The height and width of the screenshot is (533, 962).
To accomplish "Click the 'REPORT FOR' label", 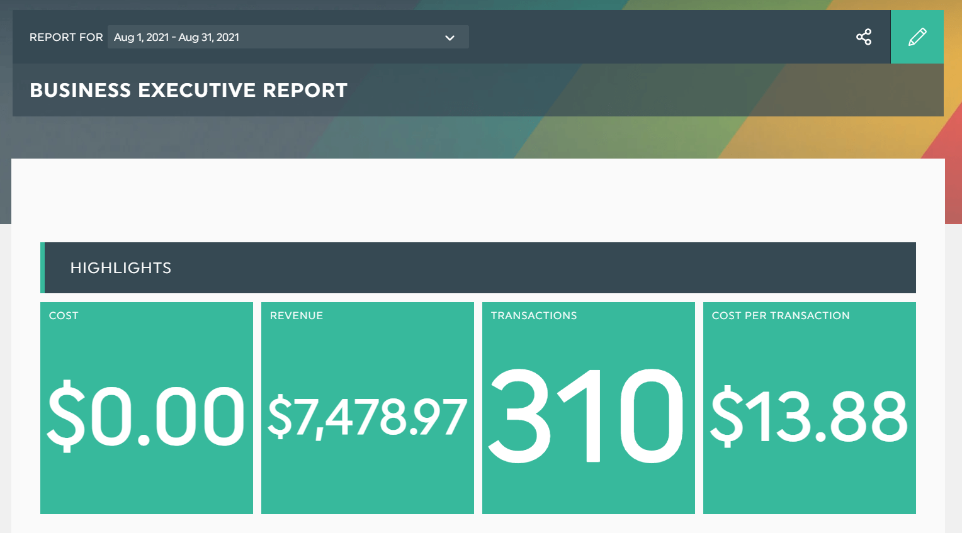I will (x=66, y=37).
